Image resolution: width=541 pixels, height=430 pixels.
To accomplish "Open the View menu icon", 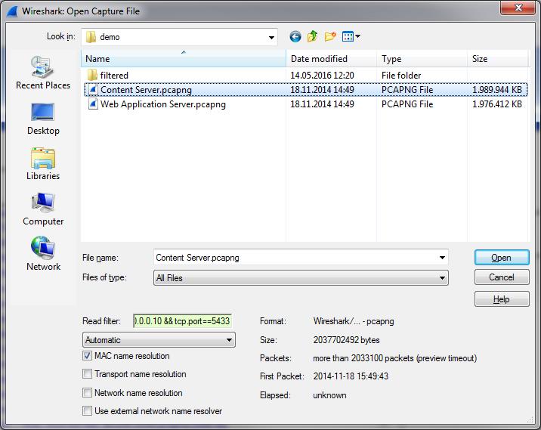I will coord(351,36).
